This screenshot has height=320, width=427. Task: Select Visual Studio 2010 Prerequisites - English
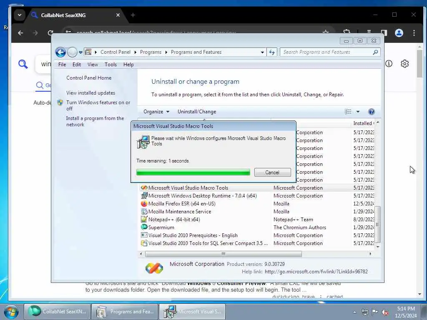pos(257,235)
